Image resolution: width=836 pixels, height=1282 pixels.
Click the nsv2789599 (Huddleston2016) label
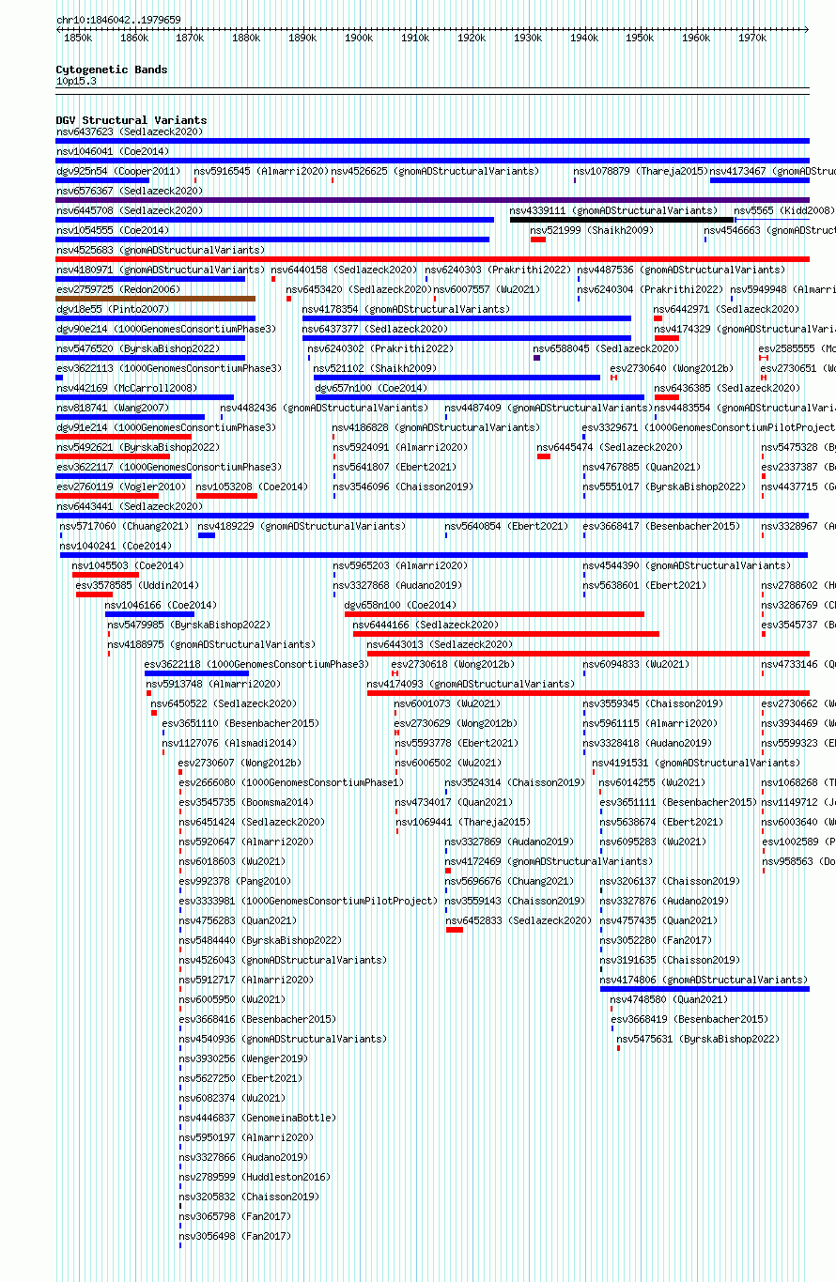255,1177
